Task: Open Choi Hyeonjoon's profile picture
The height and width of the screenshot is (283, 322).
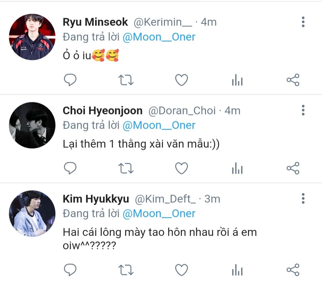Action: tap(32, 125)
